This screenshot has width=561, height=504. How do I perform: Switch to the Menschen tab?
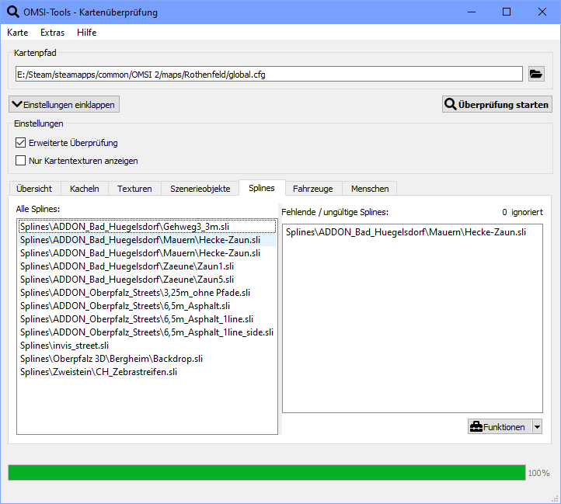tap(370, 189)
